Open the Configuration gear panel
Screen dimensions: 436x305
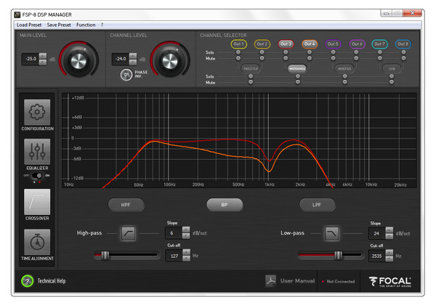tap(37, 113)
